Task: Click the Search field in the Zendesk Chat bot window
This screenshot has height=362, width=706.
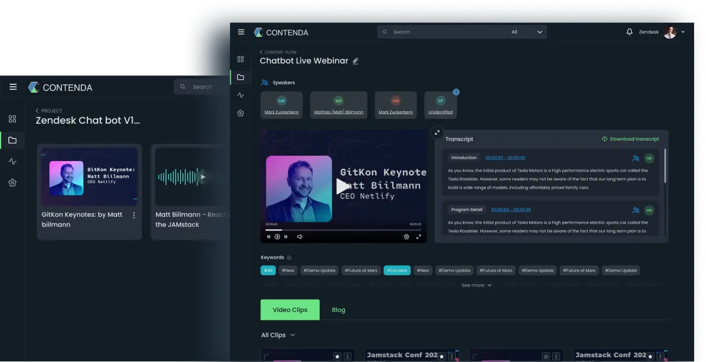Action: point(201,87)
